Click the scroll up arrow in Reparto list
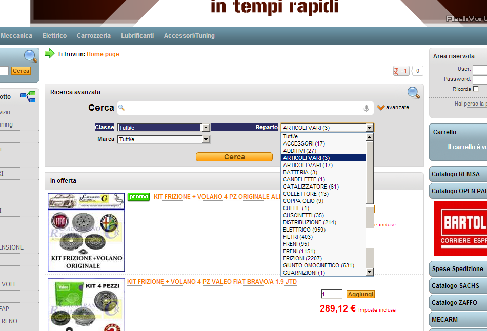 369,137
